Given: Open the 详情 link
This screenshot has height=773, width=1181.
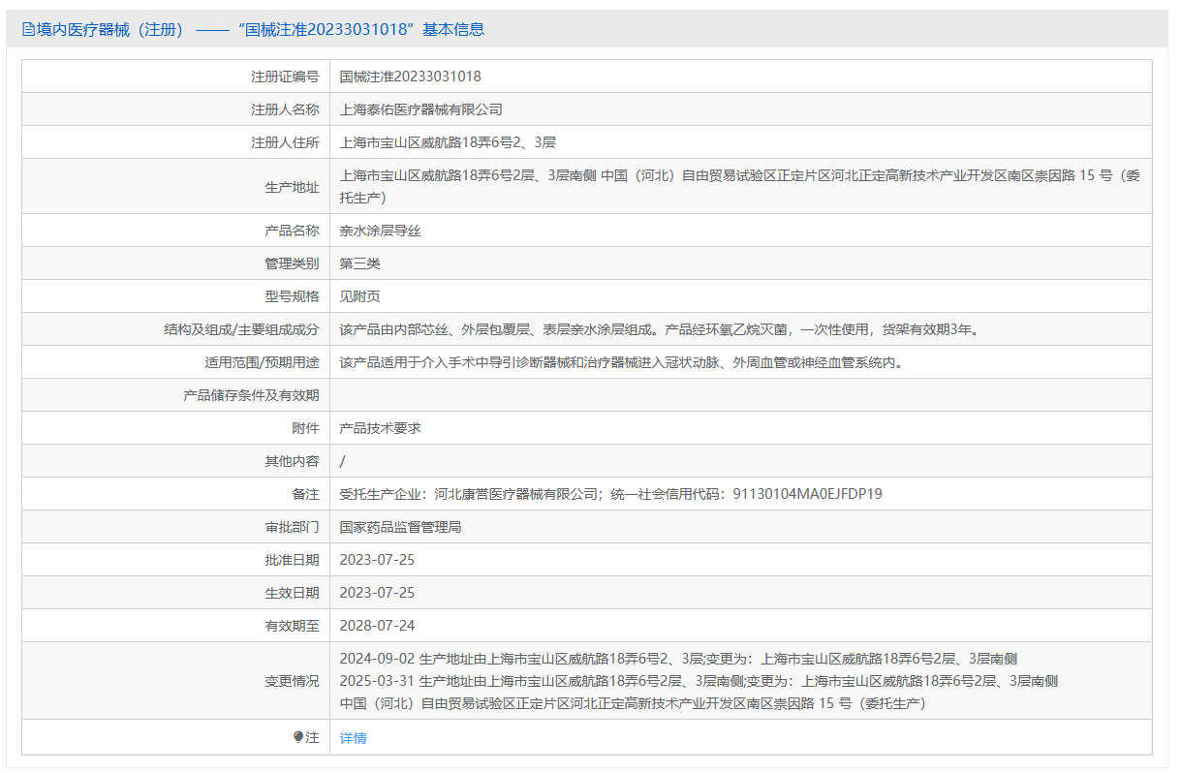Looking at the screenshot, I should pos(353,738).
